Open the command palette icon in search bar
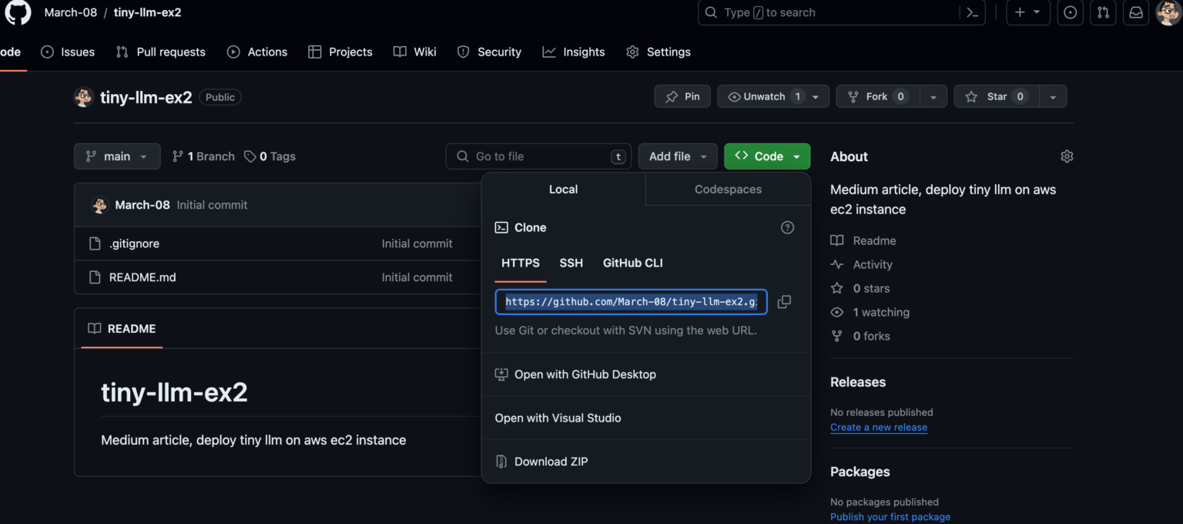1183x524 pixels. (972, 12)
